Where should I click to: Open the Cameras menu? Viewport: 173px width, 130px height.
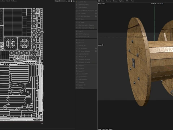[x=108, y=1]
